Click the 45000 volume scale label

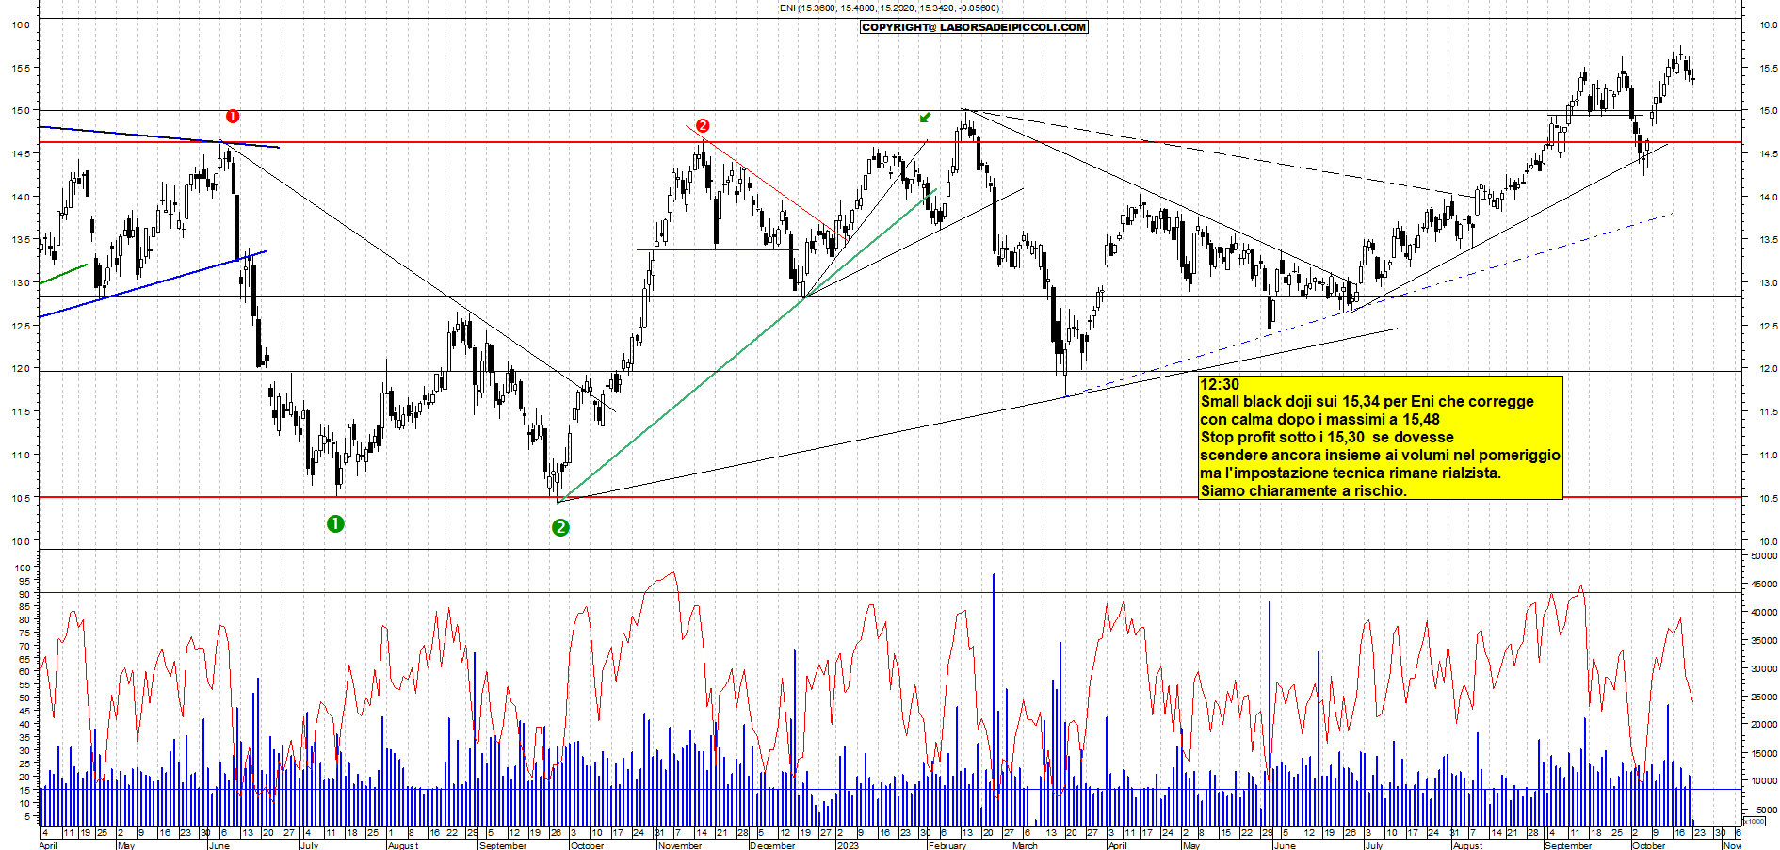pyautogui.click(x=1764, y=585)
